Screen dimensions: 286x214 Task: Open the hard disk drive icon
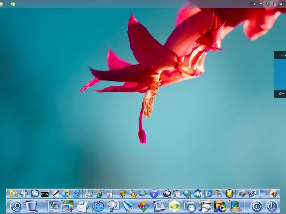coord(159,206)
